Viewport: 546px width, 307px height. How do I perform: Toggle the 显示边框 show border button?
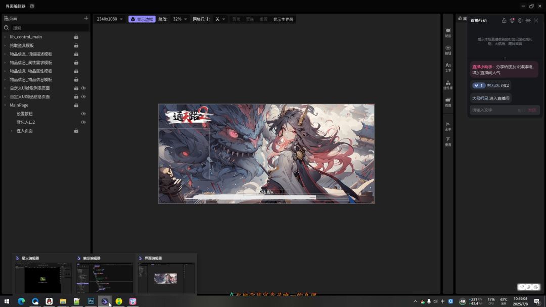click(x=142, y=19)
